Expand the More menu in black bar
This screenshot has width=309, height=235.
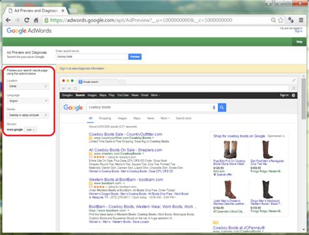155,95
